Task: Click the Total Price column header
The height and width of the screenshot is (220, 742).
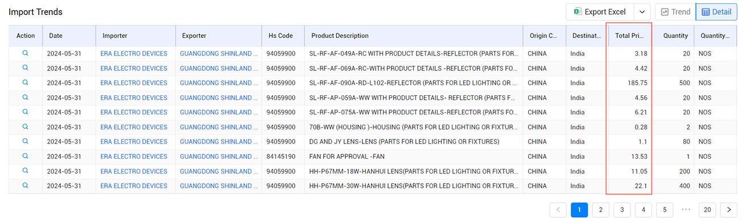Action: [x=629, y=36]
